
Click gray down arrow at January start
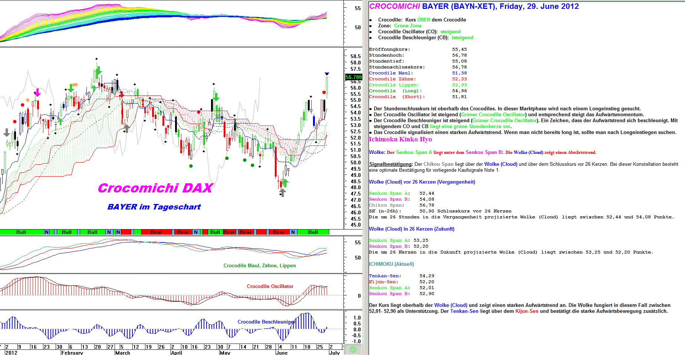(6, 133)
